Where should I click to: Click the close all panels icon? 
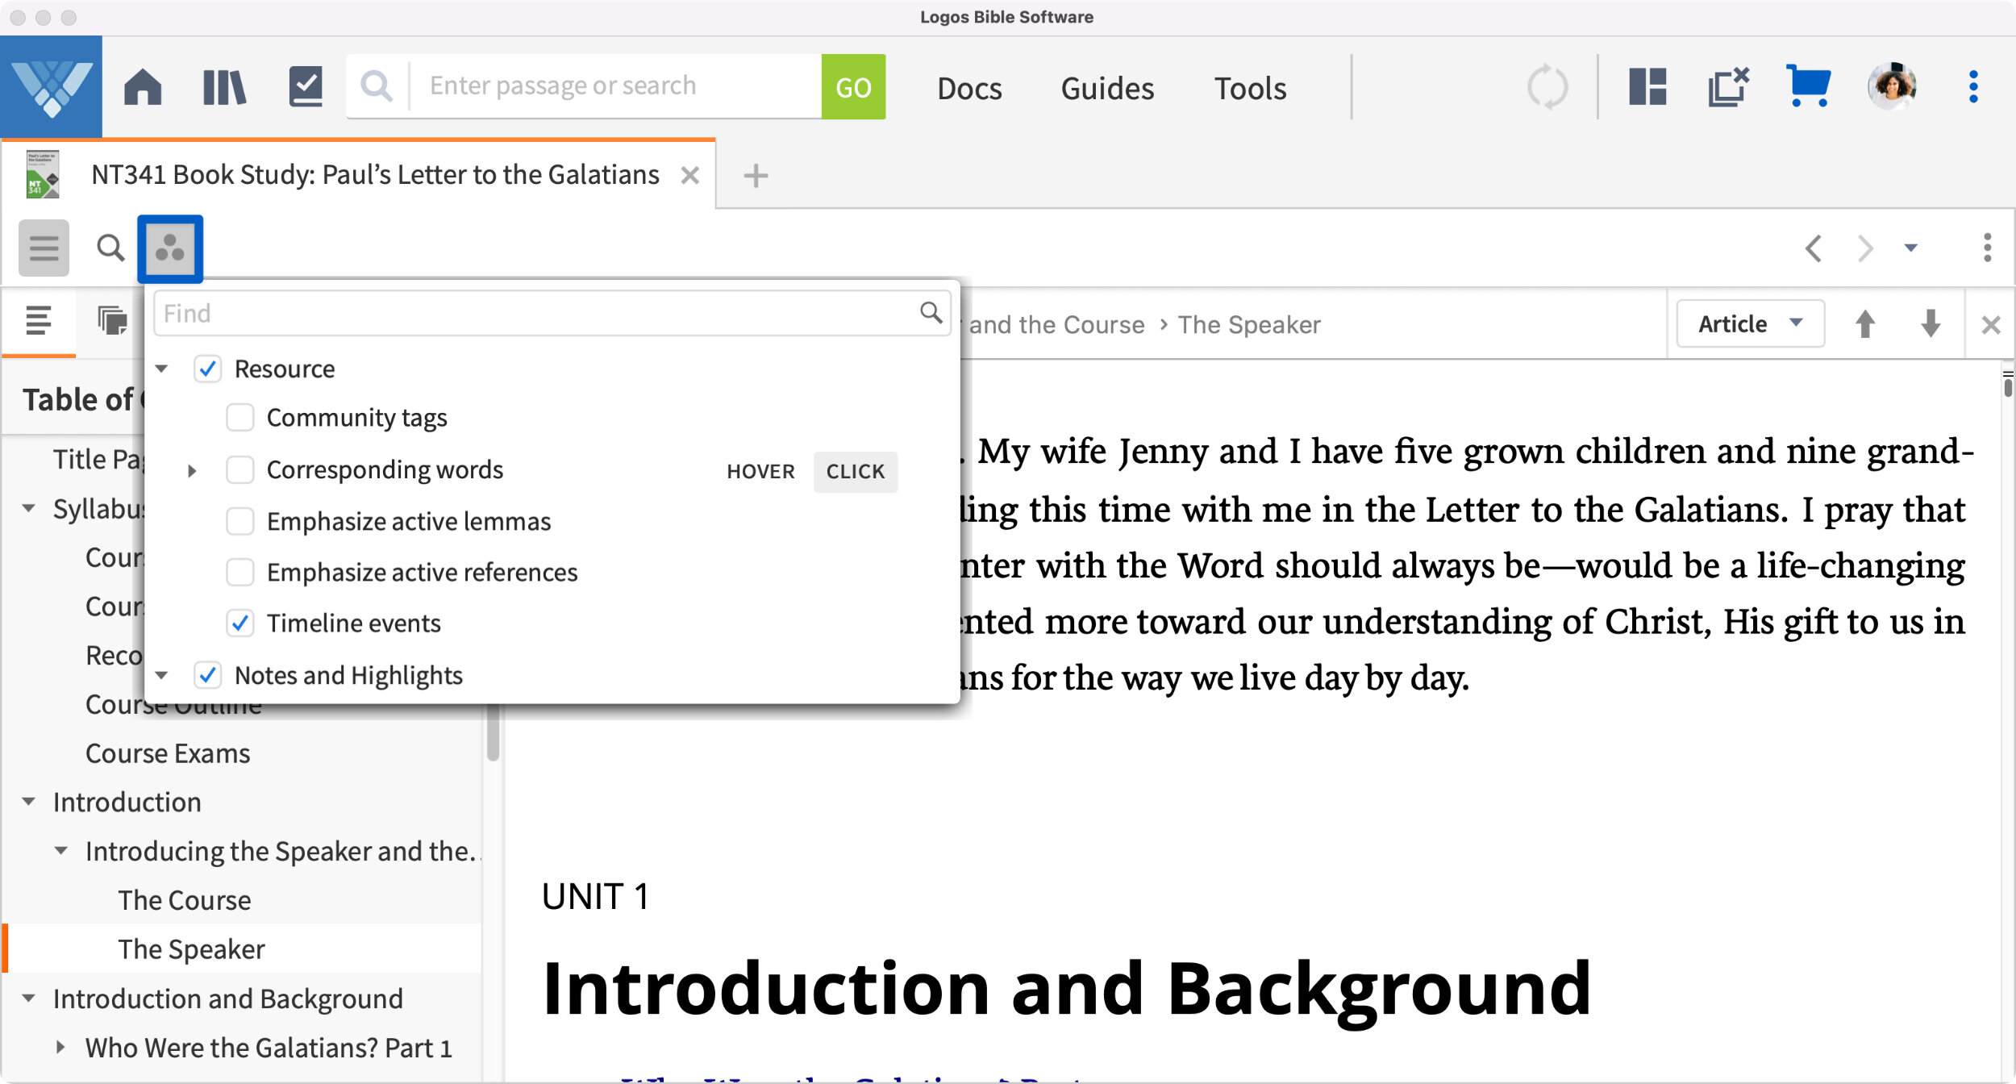tap(1728, 87)
